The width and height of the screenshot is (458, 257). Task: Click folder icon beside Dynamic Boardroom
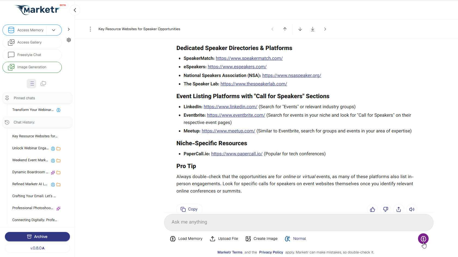59,173
